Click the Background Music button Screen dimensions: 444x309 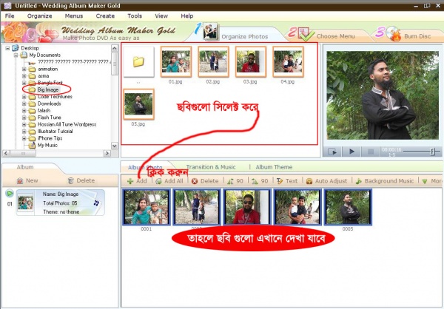coord(385,181)
